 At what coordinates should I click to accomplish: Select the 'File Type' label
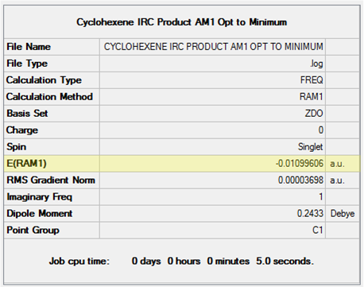27,64
